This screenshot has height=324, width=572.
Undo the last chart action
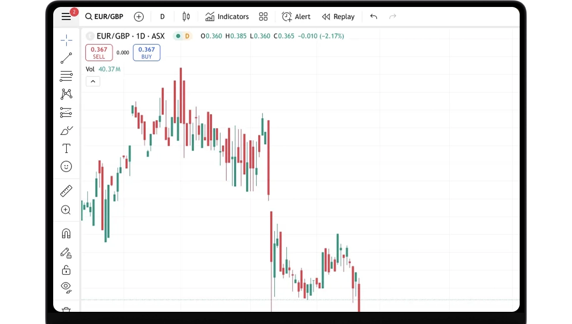click(x=374, y=17)
